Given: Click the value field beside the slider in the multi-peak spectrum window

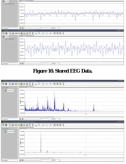Looking at the screenshot, I should pyautogui.click(x=45, y=119).
